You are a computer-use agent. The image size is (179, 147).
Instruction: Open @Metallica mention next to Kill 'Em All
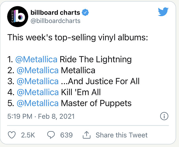[38, 92]
